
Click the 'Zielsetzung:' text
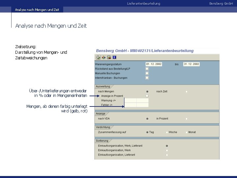click(26, 46)
